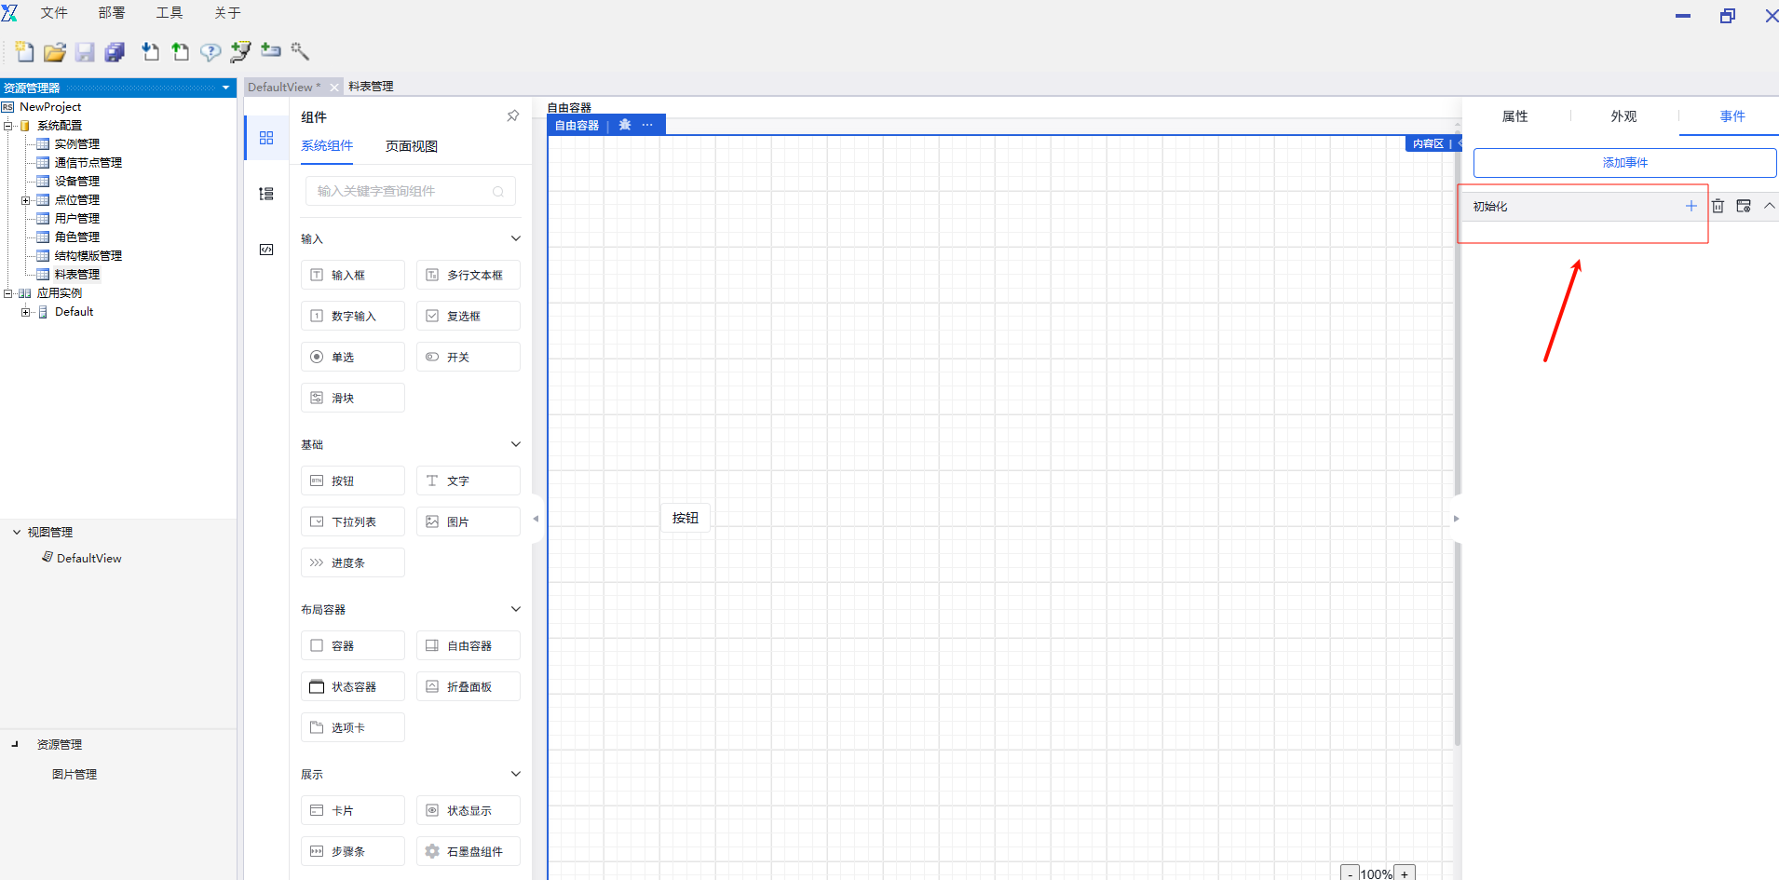This screenshot has height=880, width=1779.
Task: Switch to the 属性 tab
Action: (x=1514, y=116)
